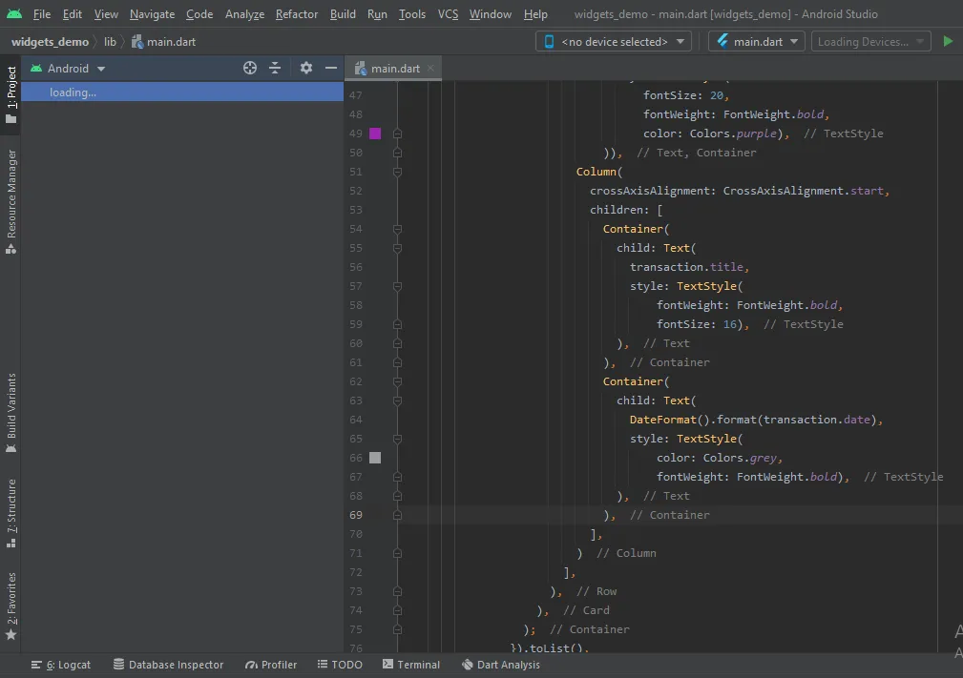Toggle the Build Variants side panel
This screenshot has width=963, height=678.
(x=11, y=412)
